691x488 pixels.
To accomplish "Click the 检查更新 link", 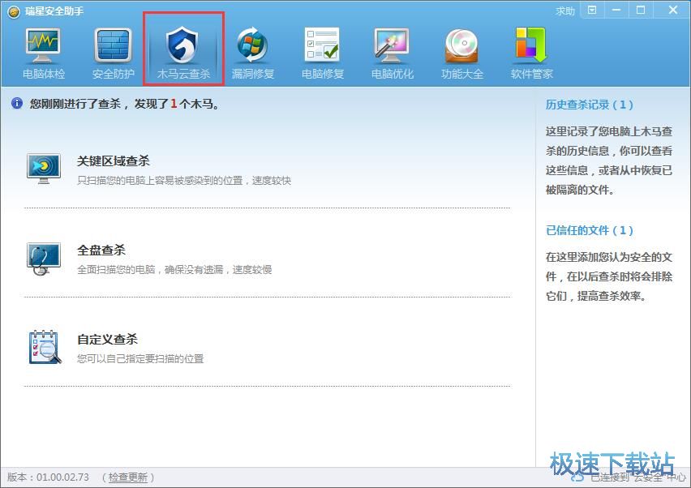I will [x=128, y=477].
